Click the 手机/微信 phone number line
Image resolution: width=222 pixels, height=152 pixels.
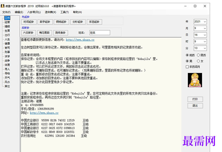37,109
